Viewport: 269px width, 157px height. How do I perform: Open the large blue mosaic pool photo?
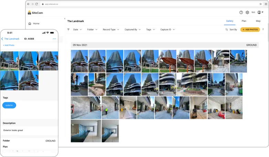pyautogui.click(x=86, y=131)
